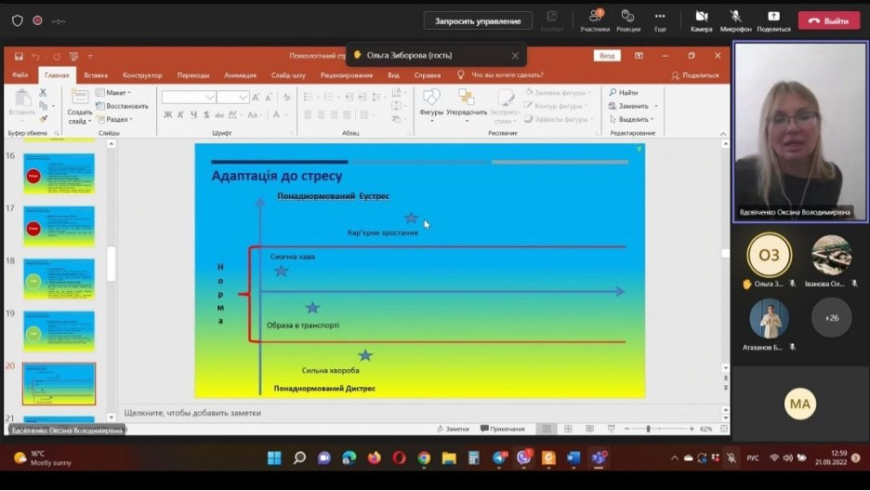Switch to Normal view icon in status bar
Screen dimensions: 870x491
coord(547,429)
